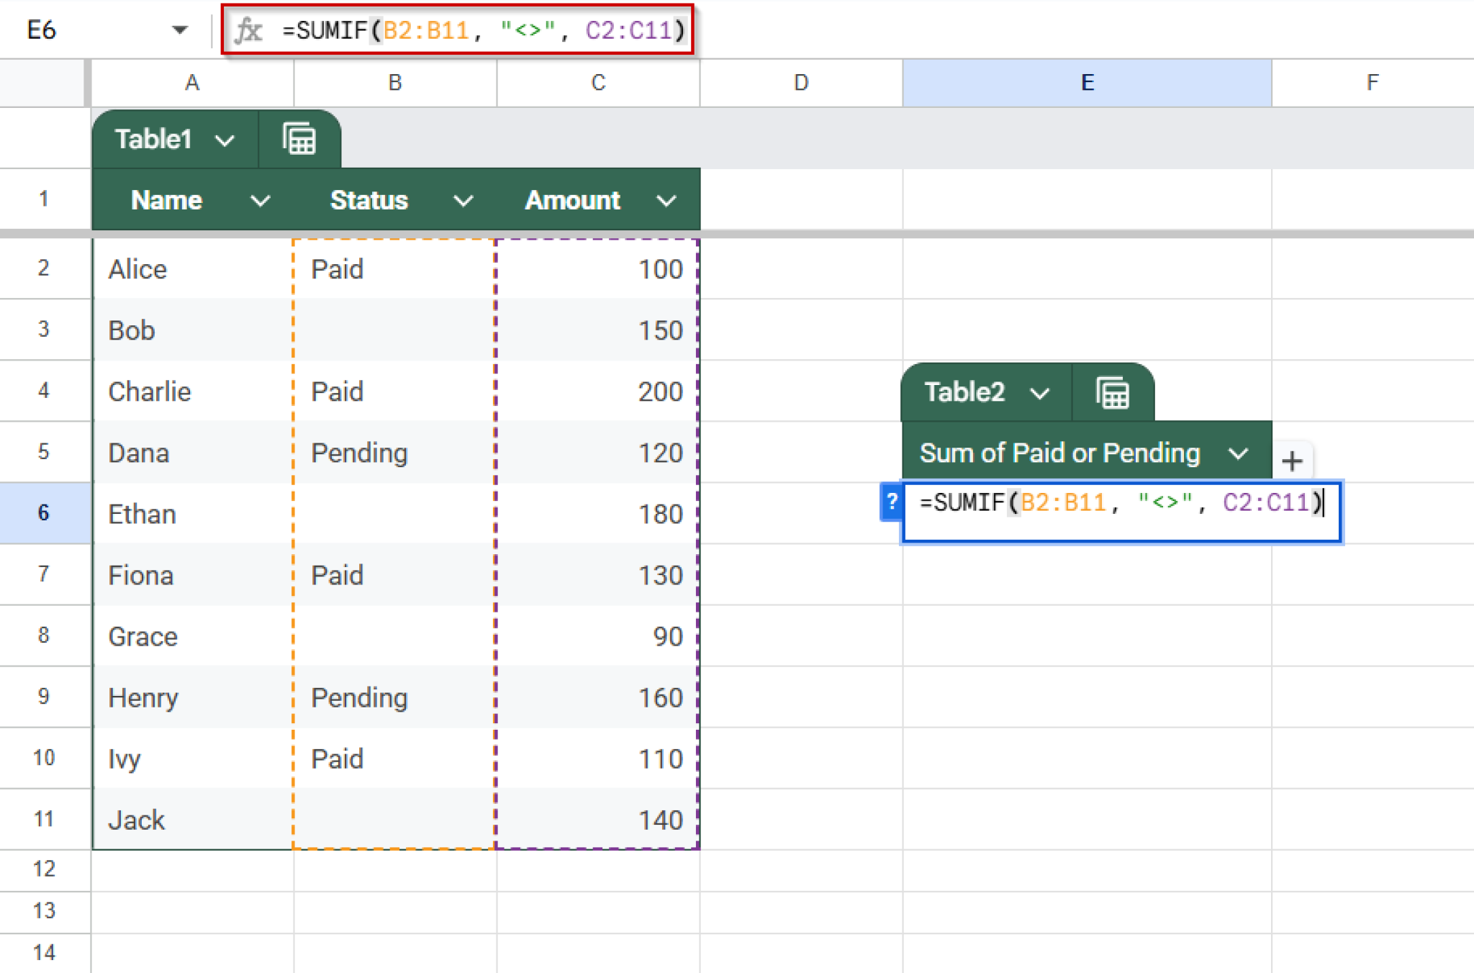1474x973 pixels.
Task: Select column E header
Action: click(1086, 82)
